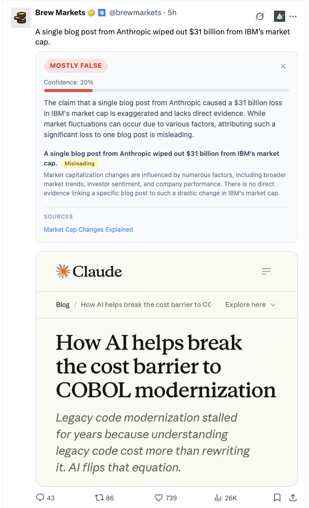Viewport: 309px width, 508px height.
Task: Reply to the tweet via the comment icon
Action: [41, 498]
